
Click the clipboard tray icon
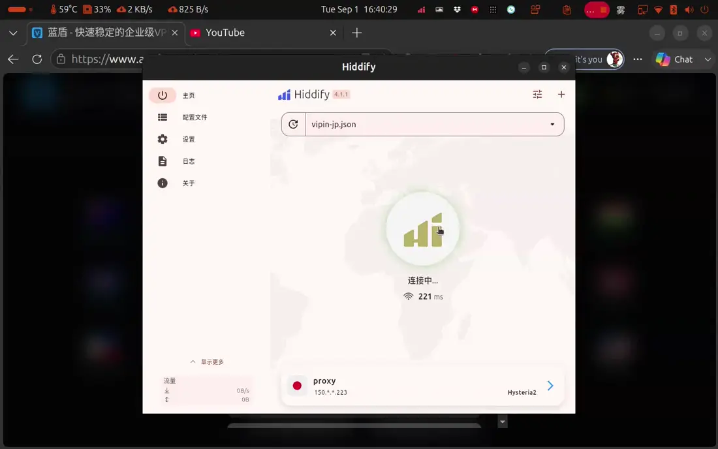coord(567,9)
